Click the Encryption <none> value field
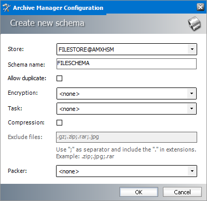This screenshot has height=201, width=207. click(x=122, y=94)
